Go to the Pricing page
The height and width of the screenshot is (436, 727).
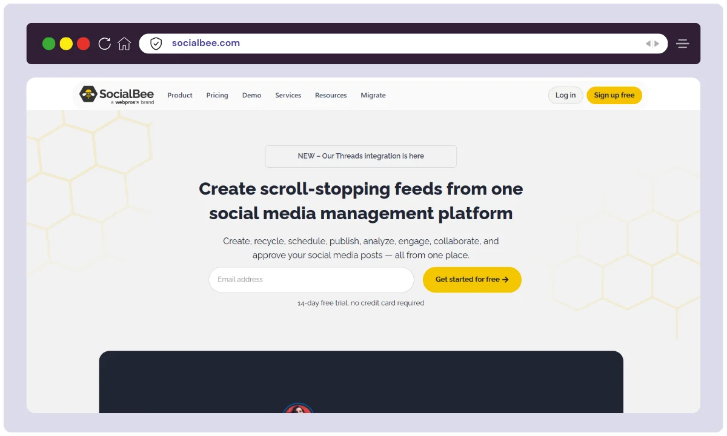(x=217, y=96)
